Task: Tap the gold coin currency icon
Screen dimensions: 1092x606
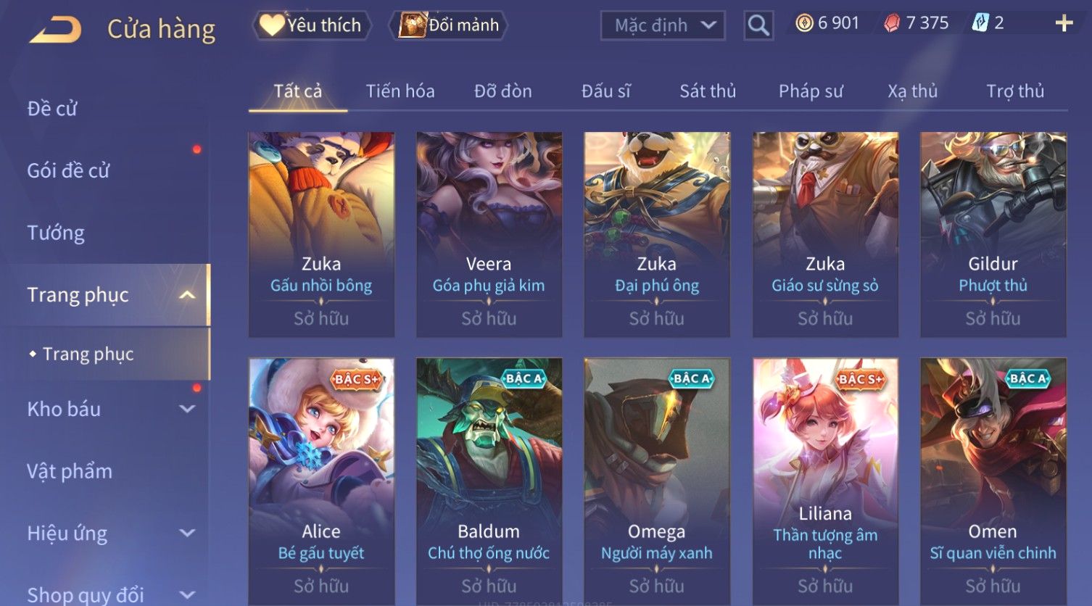Action: click(804, 23)
